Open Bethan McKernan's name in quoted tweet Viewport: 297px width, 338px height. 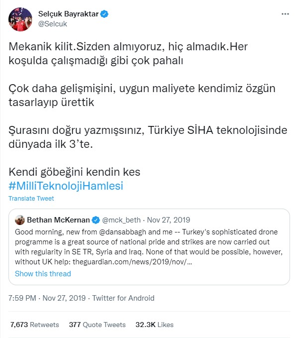(58, 220)
